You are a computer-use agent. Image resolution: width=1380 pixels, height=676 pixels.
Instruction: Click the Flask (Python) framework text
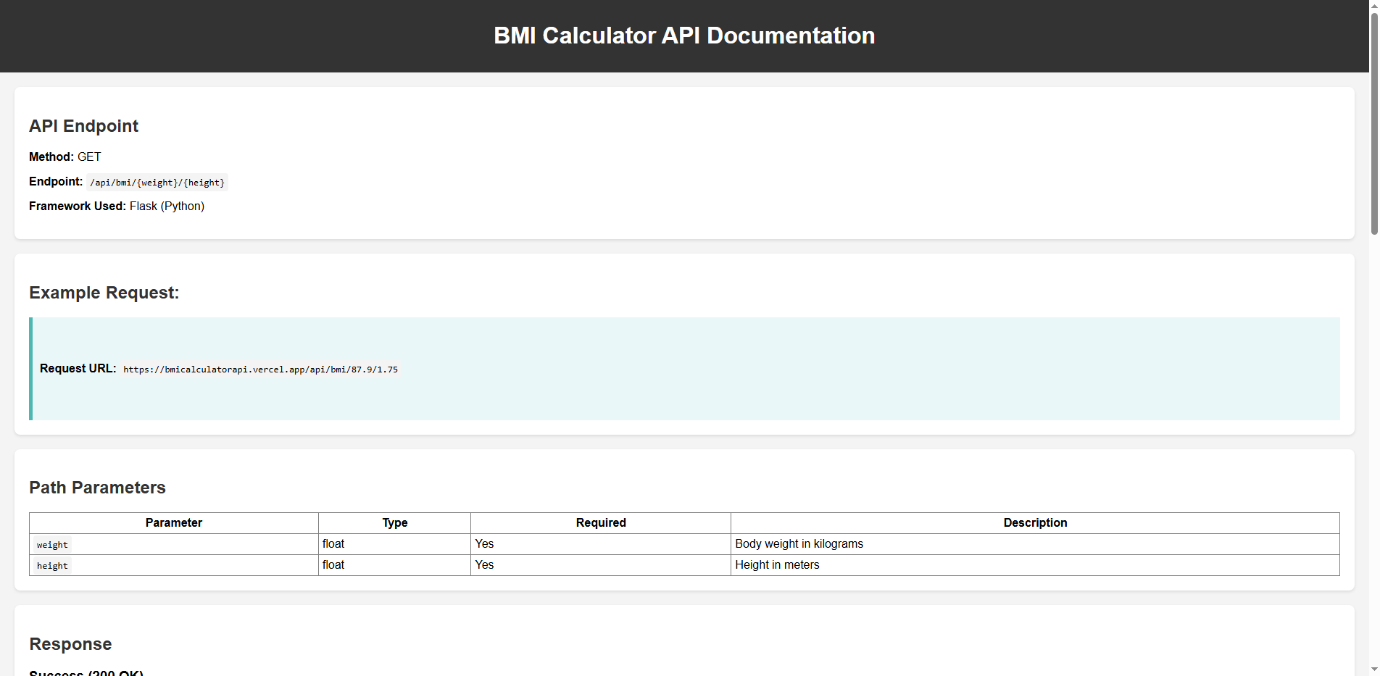[x=166, y=206]
